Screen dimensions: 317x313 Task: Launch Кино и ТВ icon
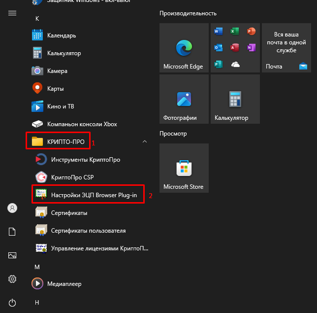click(x=37, y=106)
